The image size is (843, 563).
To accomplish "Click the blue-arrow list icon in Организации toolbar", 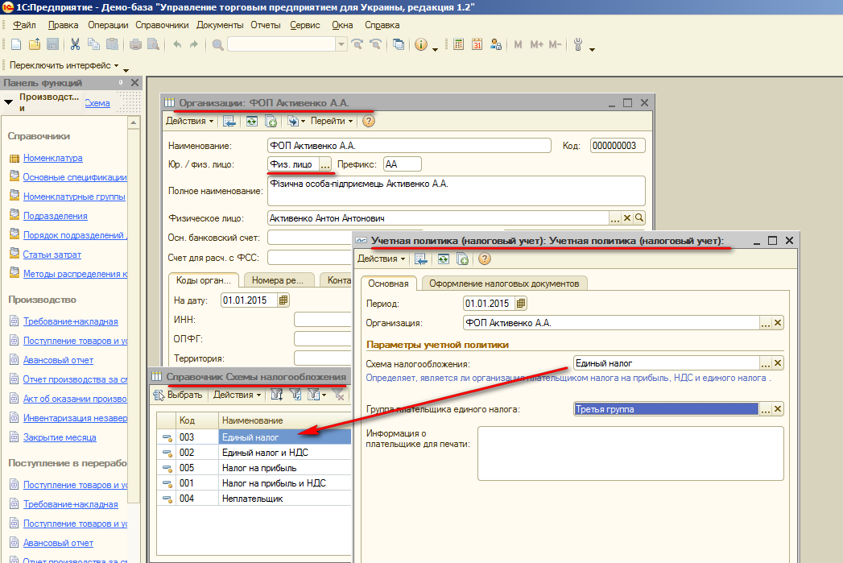I will point(229,121).
